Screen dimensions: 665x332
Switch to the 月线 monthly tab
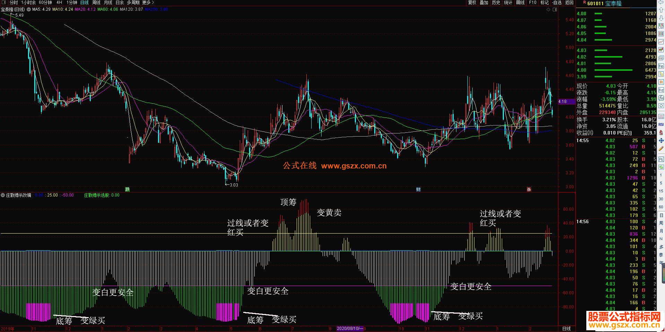pyautogui.click(x=108, y=2)
